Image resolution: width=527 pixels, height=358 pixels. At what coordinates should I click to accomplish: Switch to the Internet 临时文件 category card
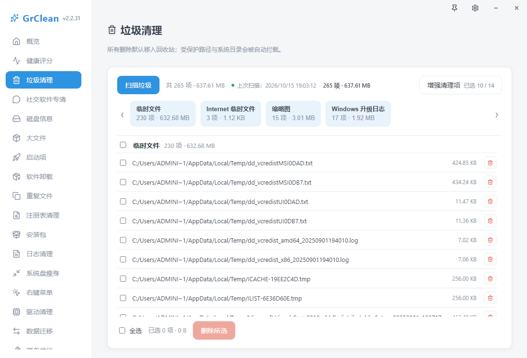click(x=231, y=114)
